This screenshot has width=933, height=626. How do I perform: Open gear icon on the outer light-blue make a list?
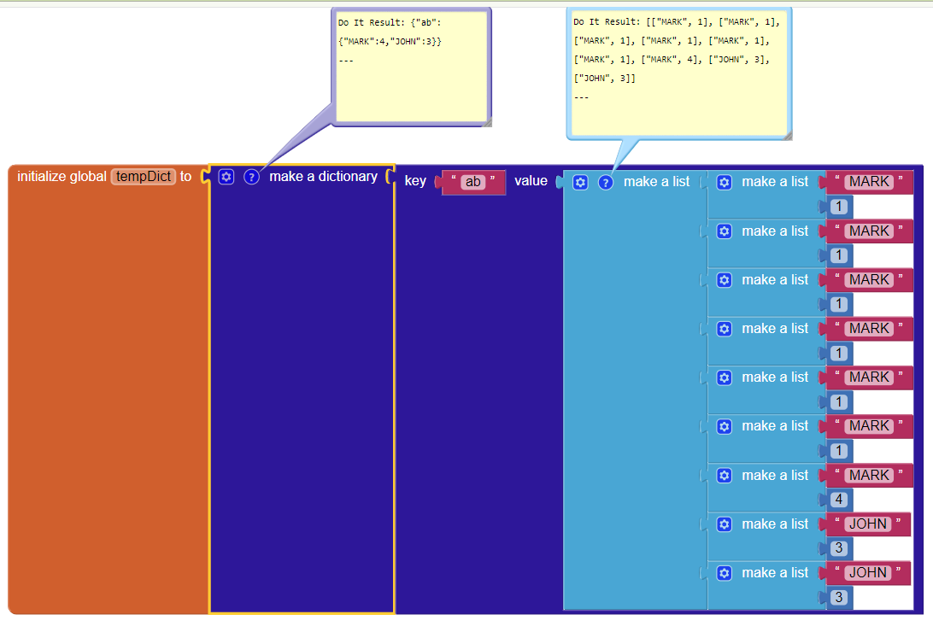click(580, 182)
